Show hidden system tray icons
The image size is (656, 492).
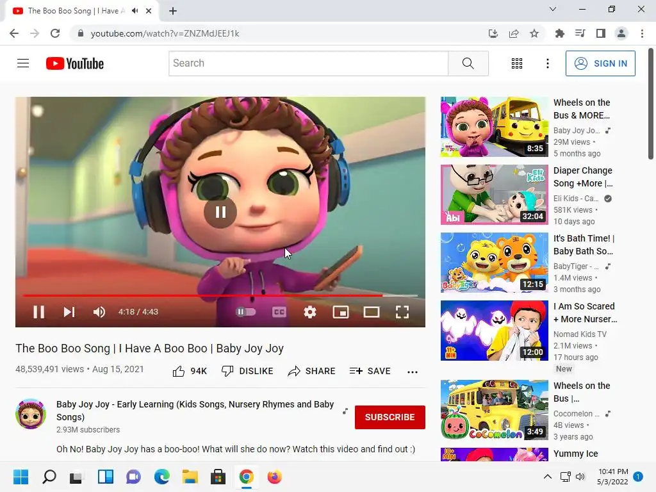(x=547, y=477)
